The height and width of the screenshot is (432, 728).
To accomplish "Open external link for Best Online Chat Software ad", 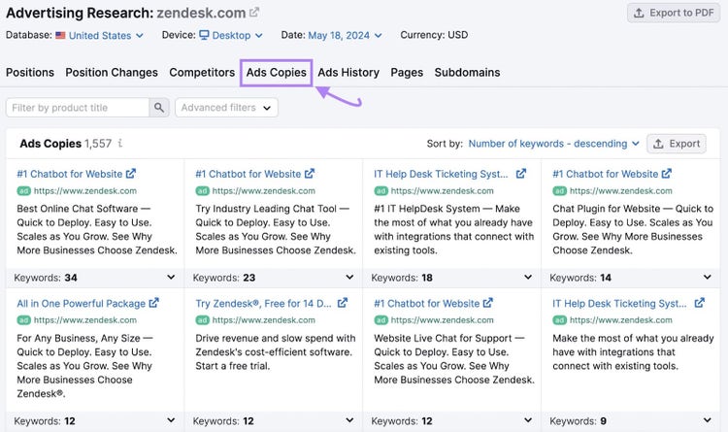I will (131, 174).
